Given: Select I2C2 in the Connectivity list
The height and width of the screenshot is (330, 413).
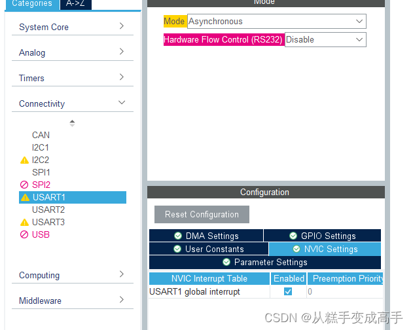Looking at the screenshot, I should coord(41,160).
